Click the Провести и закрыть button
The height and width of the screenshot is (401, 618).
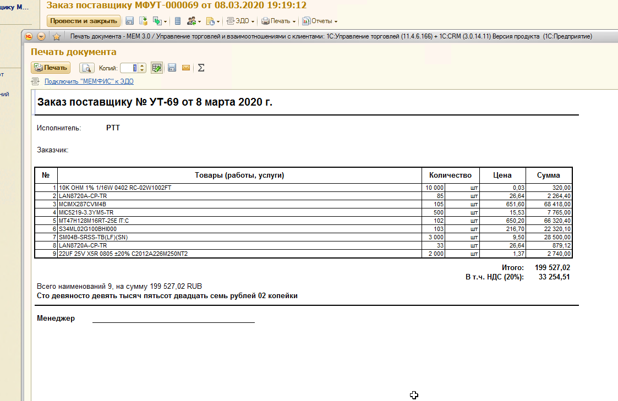click(83, 21)
